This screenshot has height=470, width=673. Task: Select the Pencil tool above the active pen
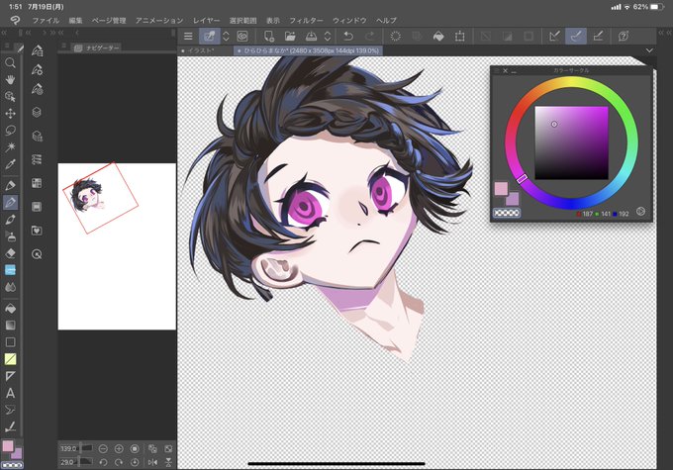pos(10,185)
